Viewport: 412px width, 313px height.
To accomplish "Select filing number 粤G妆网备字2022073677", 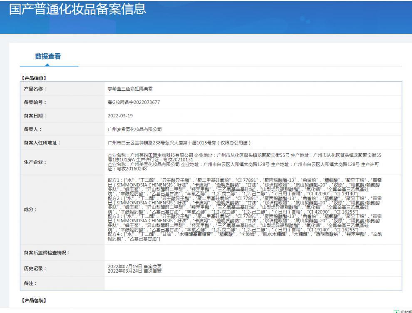I will point(134,102).
